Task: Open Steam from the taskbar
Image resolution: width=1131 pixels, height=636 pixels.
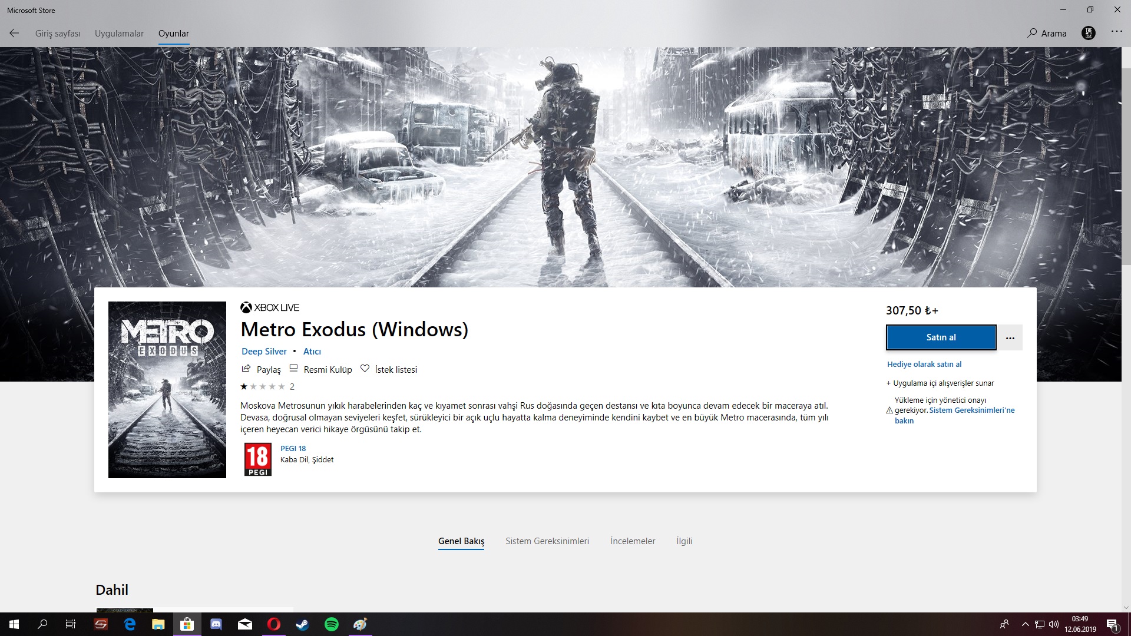Action: click(x=303, y=624)
